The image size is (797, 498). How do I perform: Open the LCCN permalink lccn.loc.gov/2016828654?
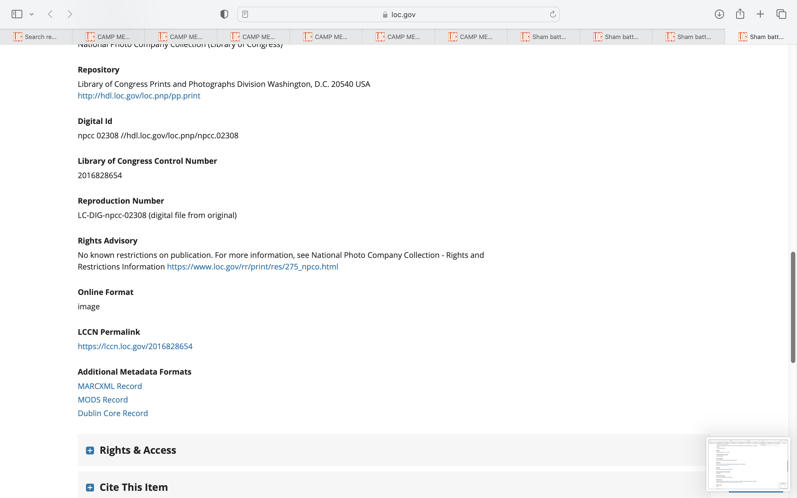click(135, 346)
